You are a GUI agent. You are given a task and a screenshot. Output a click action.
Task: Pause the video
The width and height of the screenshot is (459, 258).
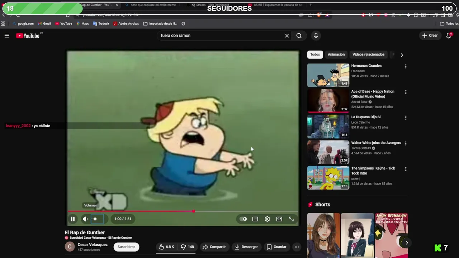(x=72, y=219)
